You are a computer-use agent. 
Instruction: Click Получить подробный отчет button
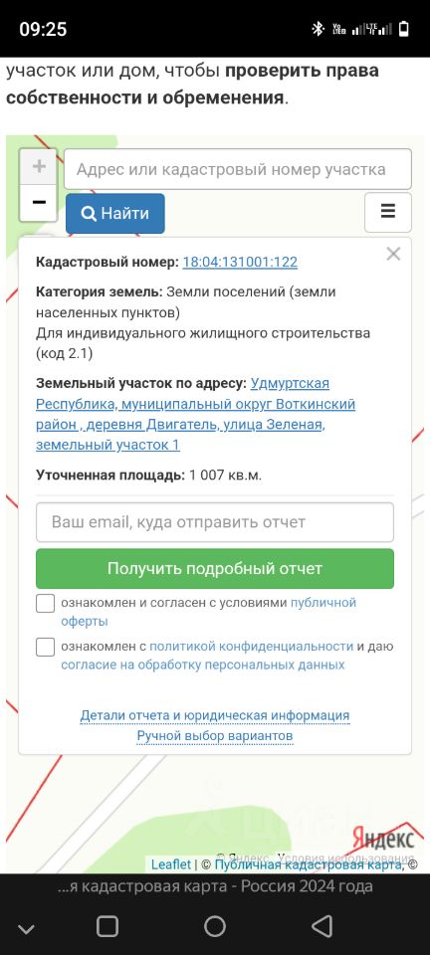pyautogui.click(x=215, y=569)
